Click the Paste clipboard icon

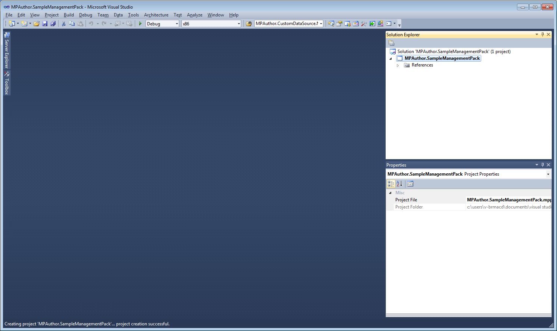pyautogui.click(x=80, y=24)
